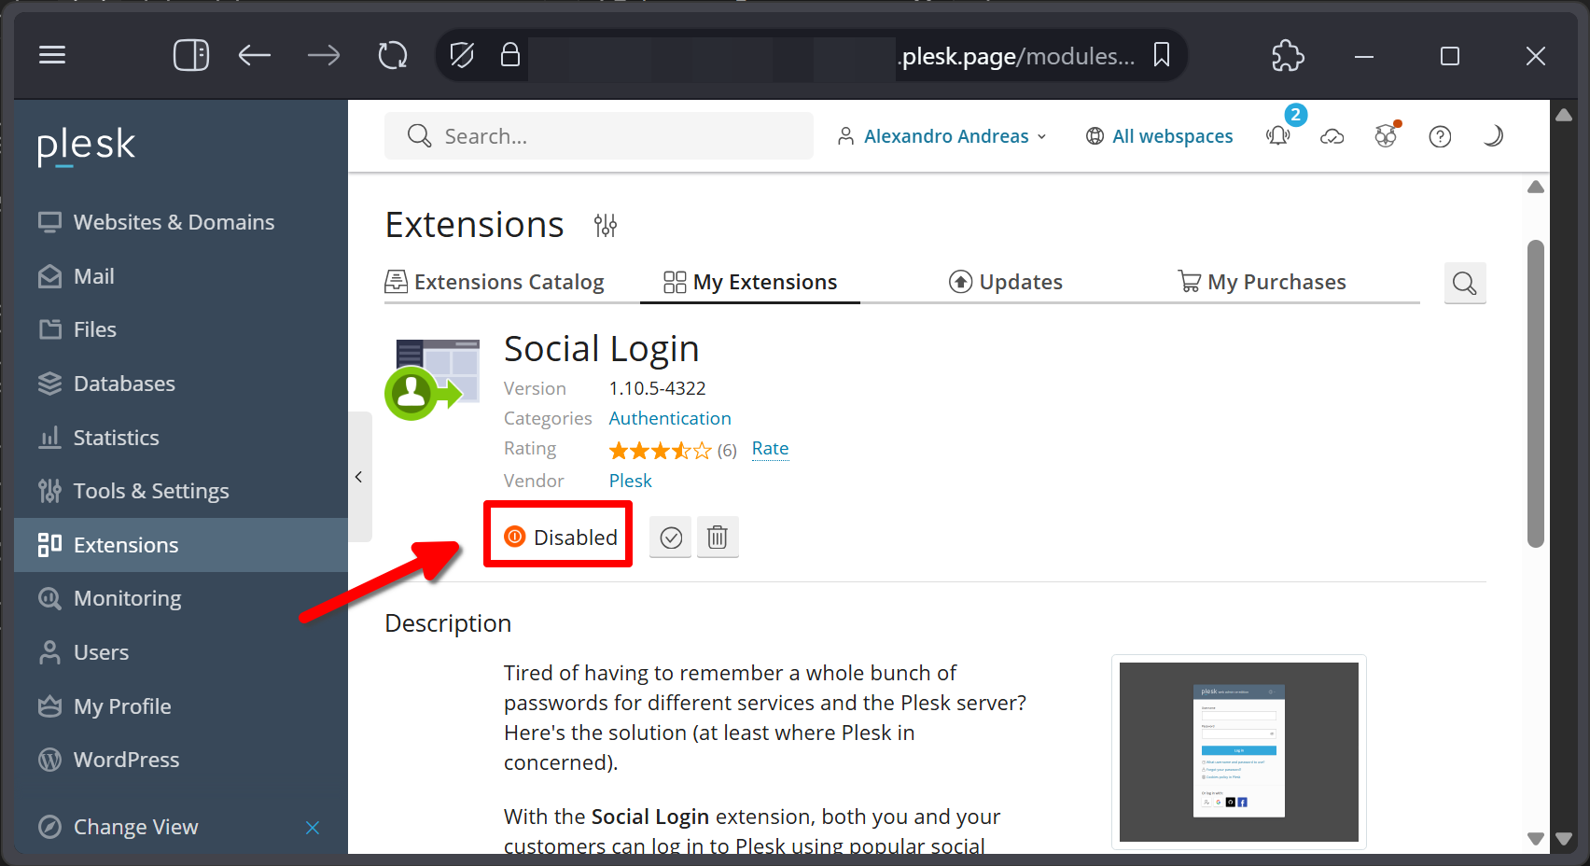Screen dimensions: 1590x866
Task: Open the cloud icon in the header
Action: coord(1332,137)
